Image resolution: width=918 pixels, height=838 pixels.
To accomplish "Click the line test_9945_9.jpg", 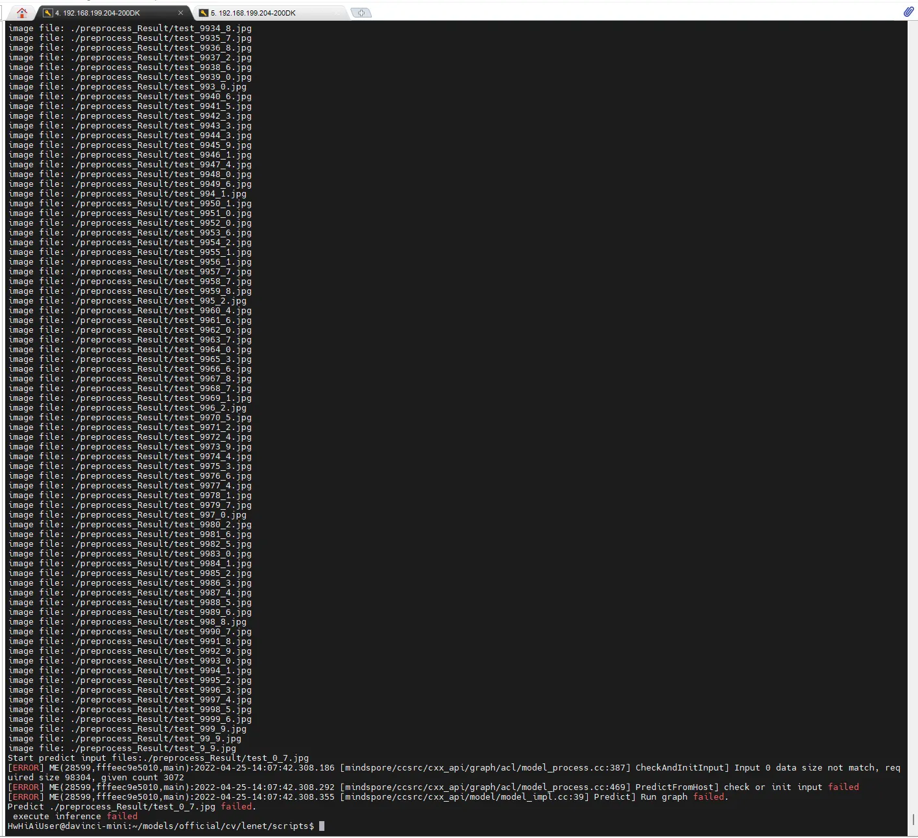I will [130, 145].
